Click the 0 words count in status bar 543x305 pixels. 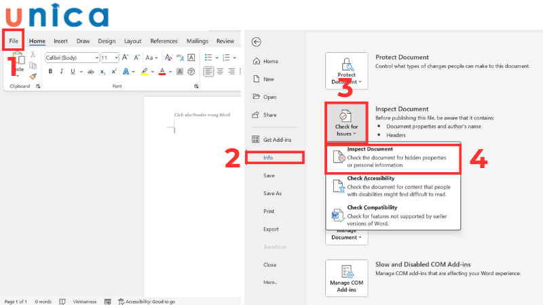coord(43,302)
